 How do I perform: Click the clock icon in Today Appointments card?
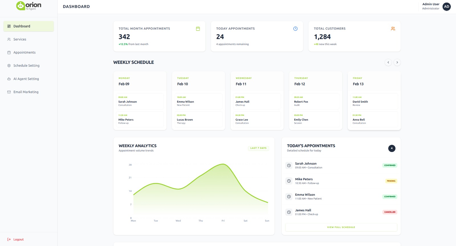(295, 29)
